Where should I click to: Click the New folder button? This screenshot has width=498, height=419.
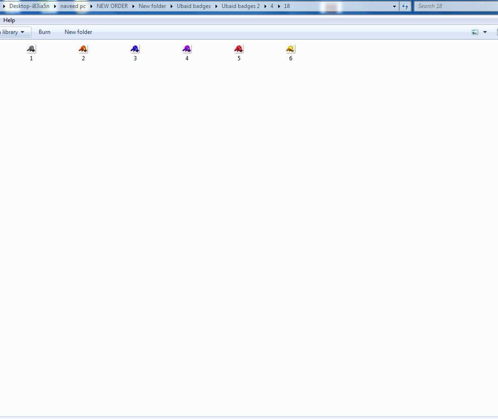[78, 32]
